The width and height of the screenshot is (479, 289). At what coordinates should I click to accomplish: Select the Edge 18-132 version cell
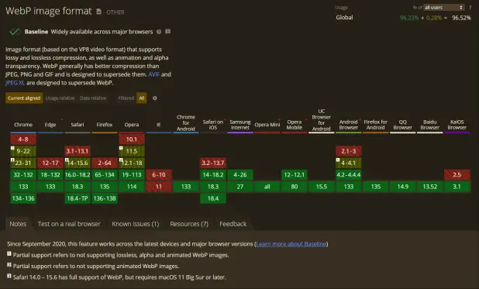point(50,175)
